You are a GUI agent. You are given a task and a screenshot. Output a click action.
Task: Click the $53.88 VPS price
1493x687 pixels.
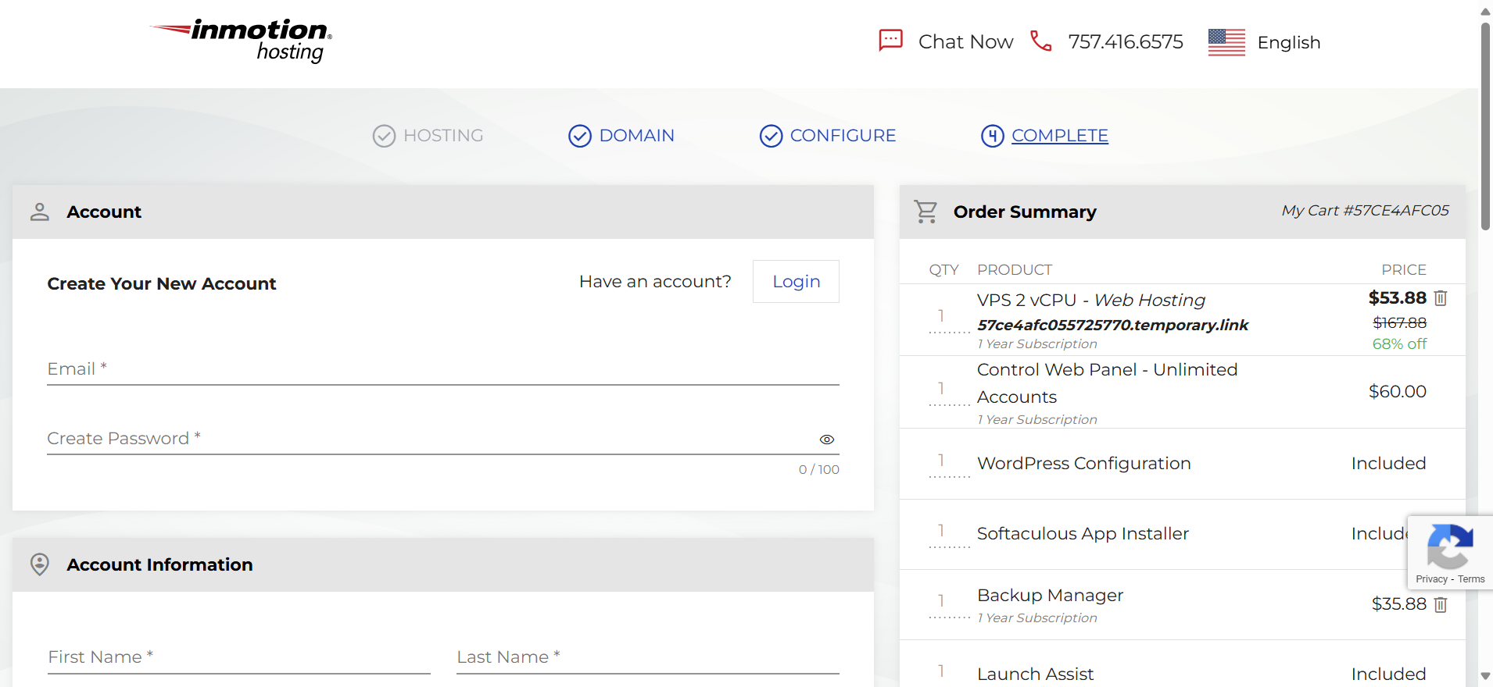coord(1397,298)
